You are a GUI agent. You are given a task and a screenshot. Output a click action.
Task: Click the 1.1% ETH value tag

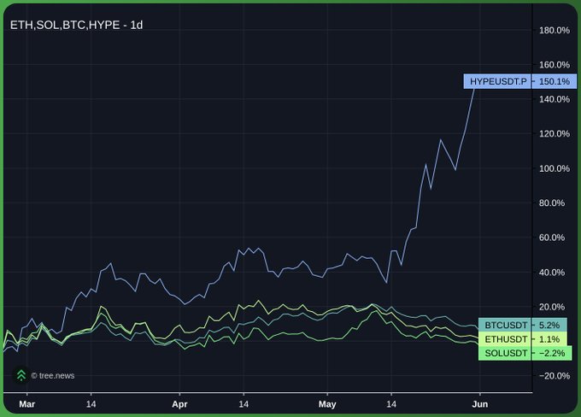coord(549,339)
